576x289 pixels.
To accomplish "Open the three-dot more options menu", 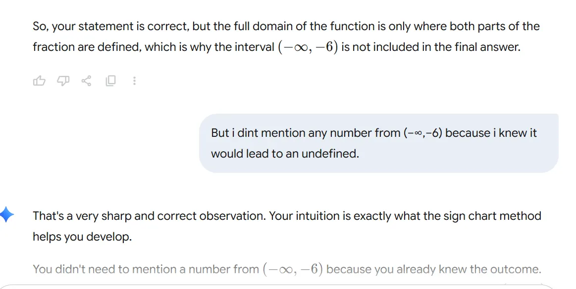I will pyautogui.click(x=134, y=81).
